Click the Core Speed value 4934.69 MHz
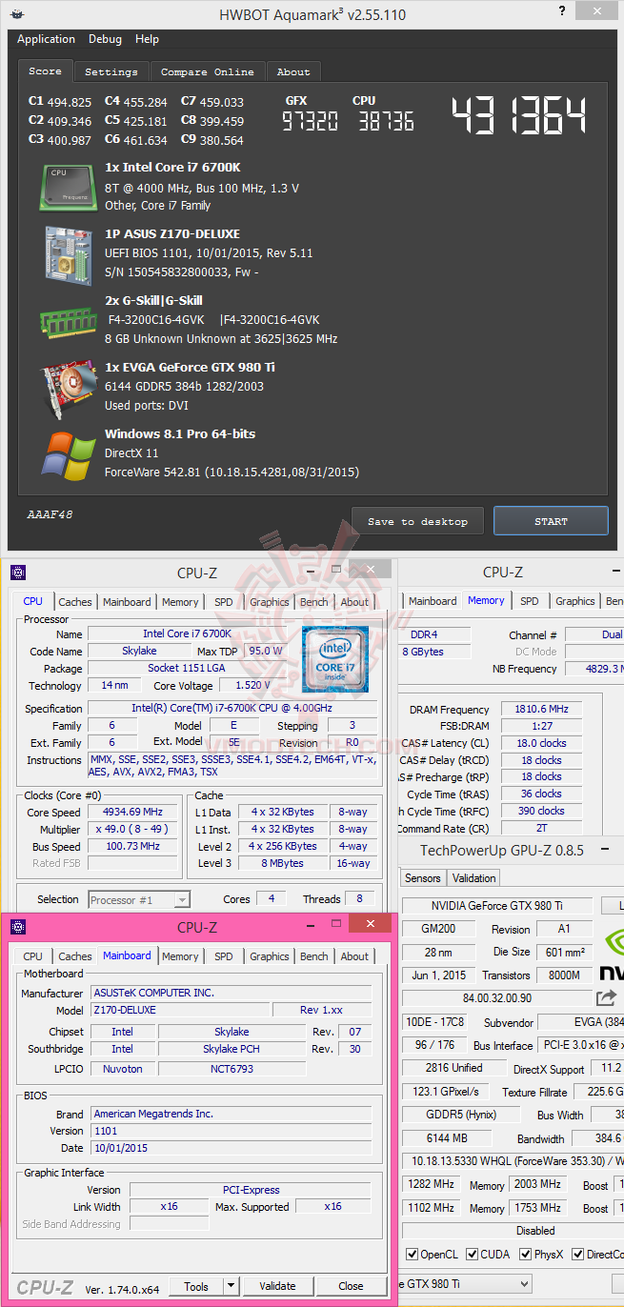The image size is (624, 1307). (133, 812)
